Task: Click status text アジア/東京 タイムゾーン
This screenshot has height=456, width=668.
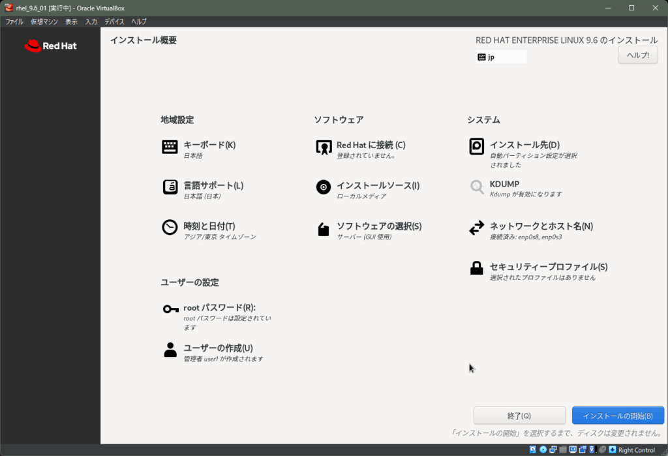Action: pyautogui.click(x=220, y=237)
